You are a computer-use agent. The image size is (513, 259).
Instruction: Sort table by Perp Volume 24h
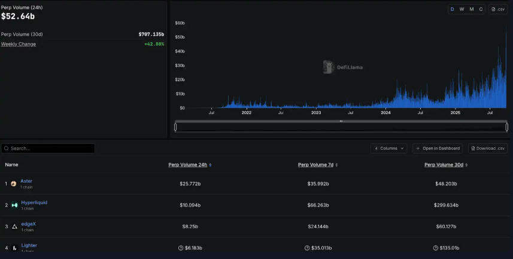point(190,165)
